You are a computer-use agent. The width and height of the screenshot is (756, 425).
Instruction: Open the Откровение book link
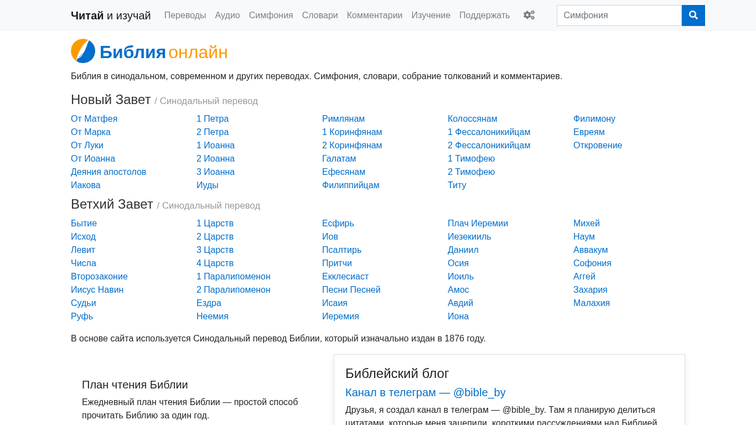click(598, 146)
